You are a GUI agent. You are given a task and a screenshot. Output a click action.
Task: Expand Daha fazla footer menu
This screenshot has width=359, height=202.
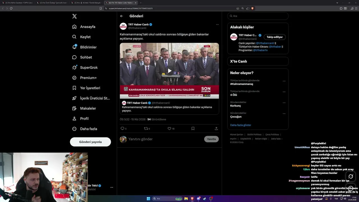click(x=277, y=139)
